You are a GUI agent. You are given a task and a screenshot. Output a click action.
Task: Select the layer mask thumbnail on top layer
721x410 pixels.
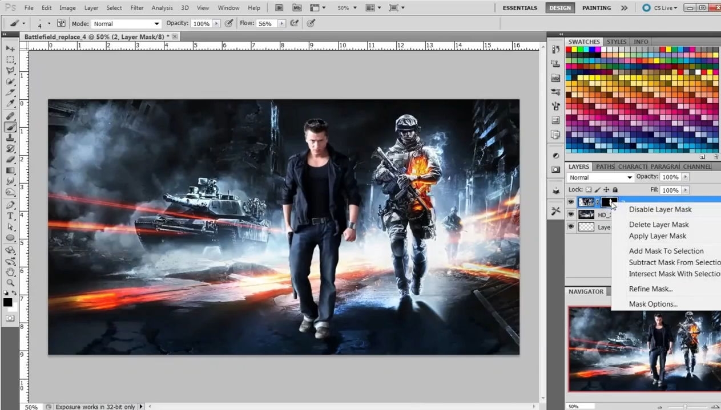tap(609, 202)
